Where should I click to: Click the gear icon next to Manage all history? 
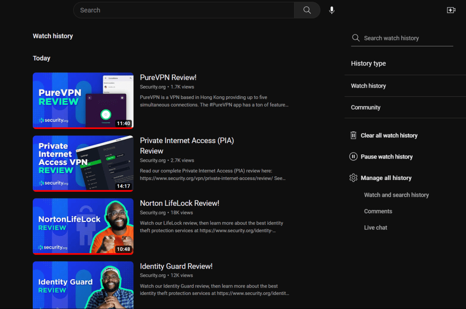[354, 178]
